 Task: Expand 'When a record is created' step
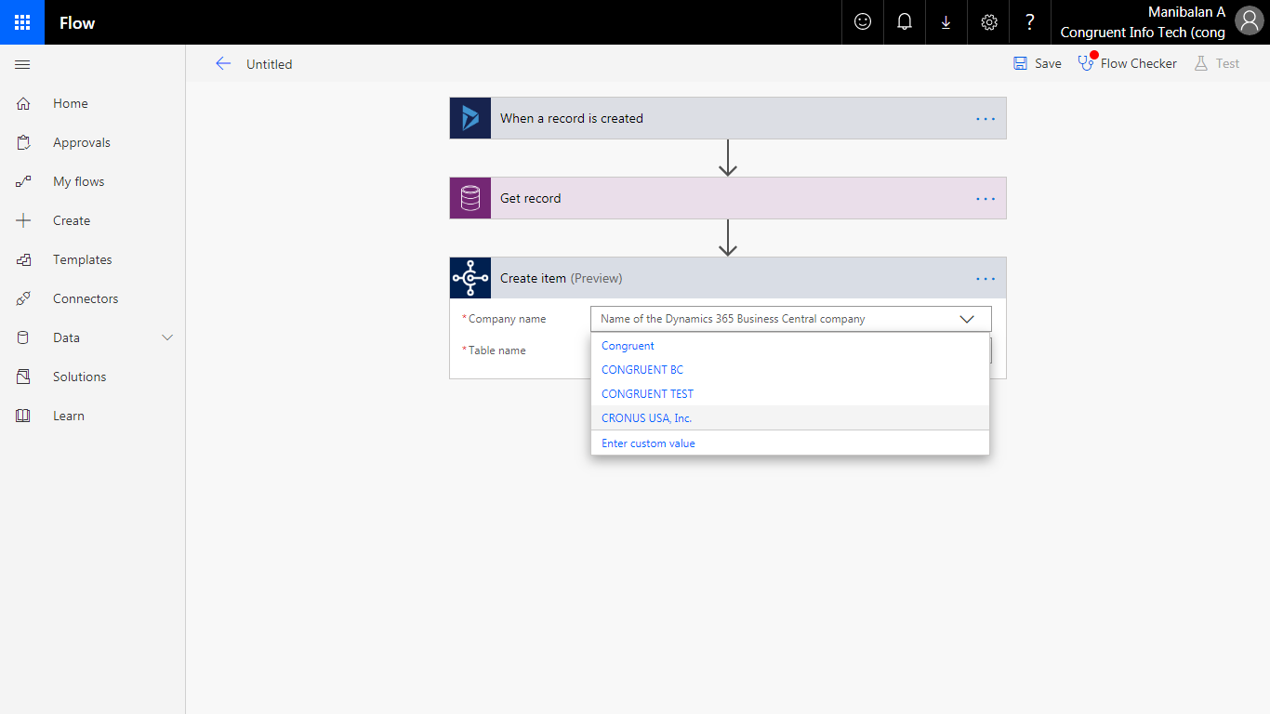[728, 118]
